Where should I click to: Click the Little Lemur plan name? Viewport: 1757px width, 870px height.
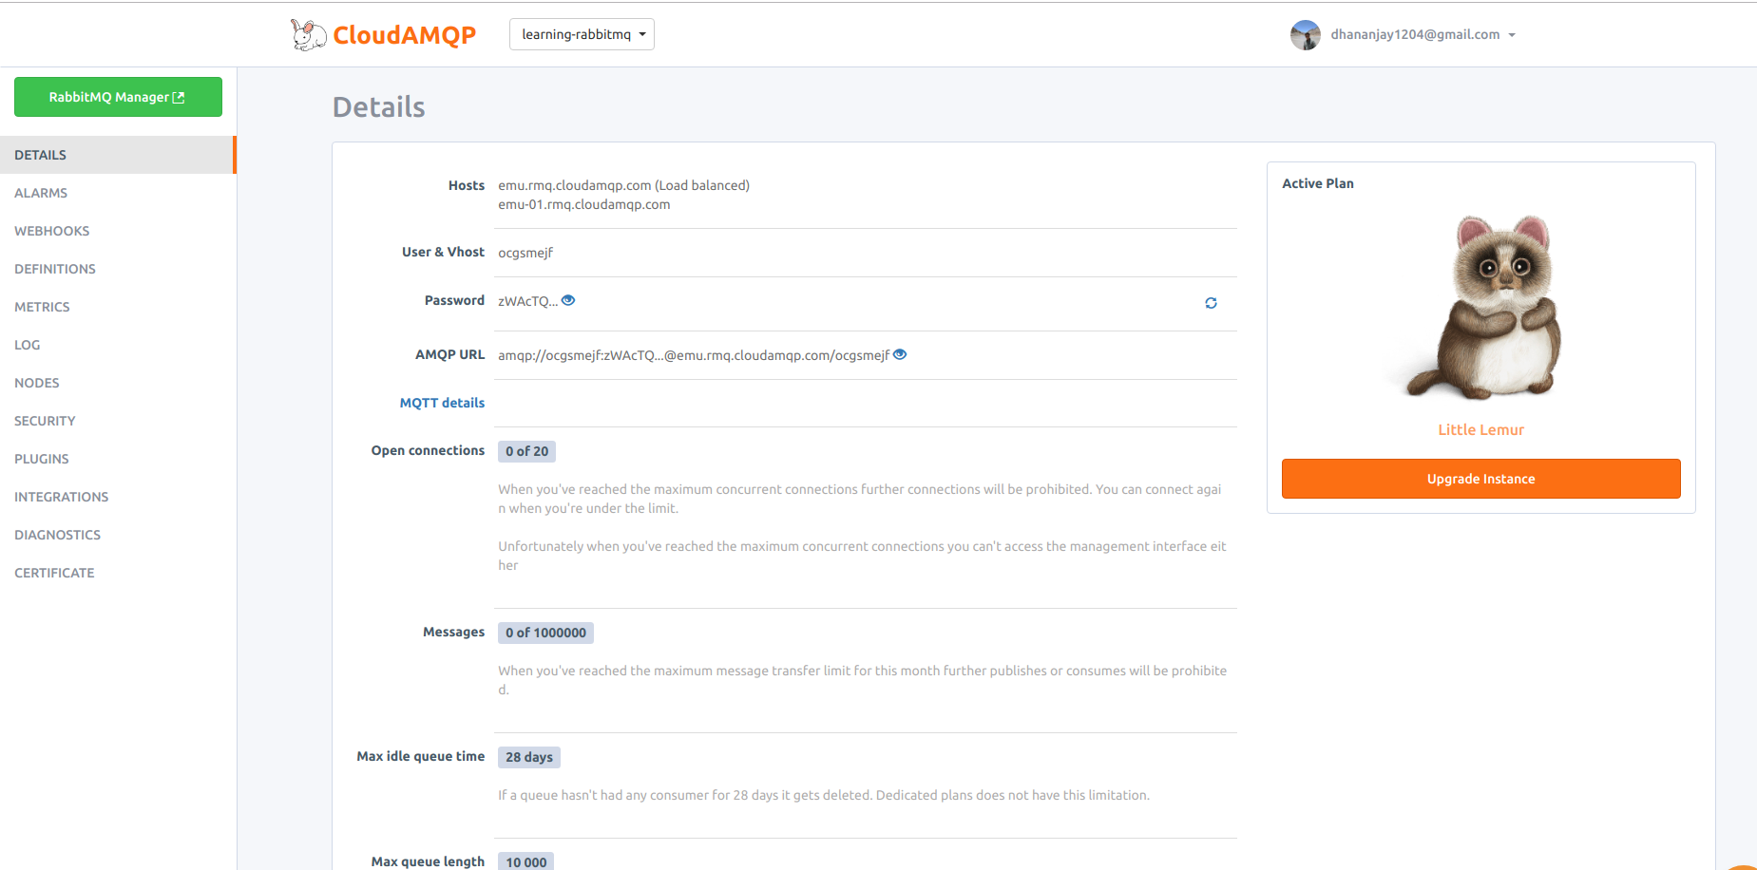coord(1480,429)
